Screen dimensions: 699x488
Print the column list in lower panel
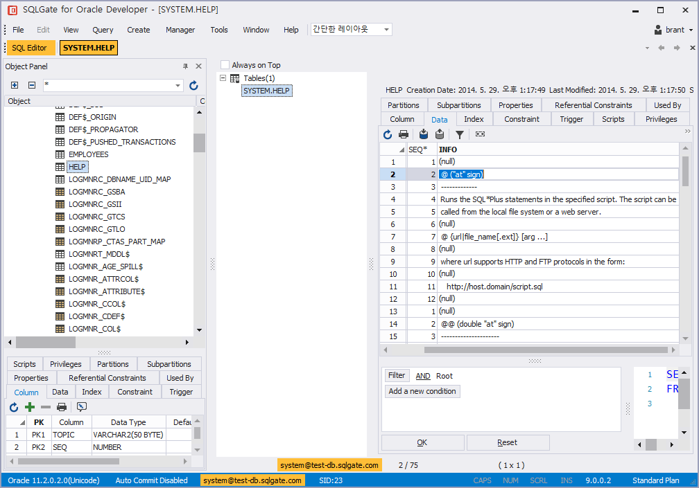pos(62,407)
